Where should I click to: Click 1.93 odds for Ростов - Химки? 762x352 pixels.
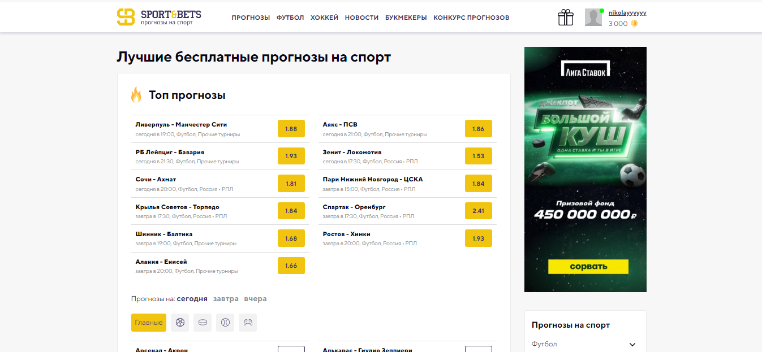coord(479,238)
